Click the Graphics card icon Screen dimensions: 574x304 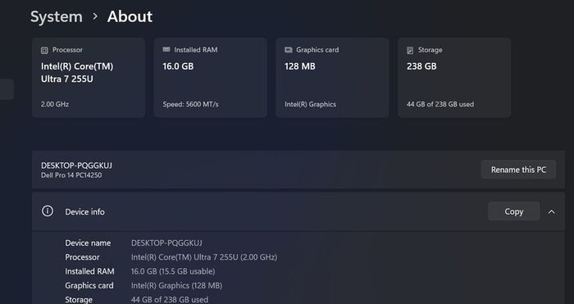[x=289, y=50]
